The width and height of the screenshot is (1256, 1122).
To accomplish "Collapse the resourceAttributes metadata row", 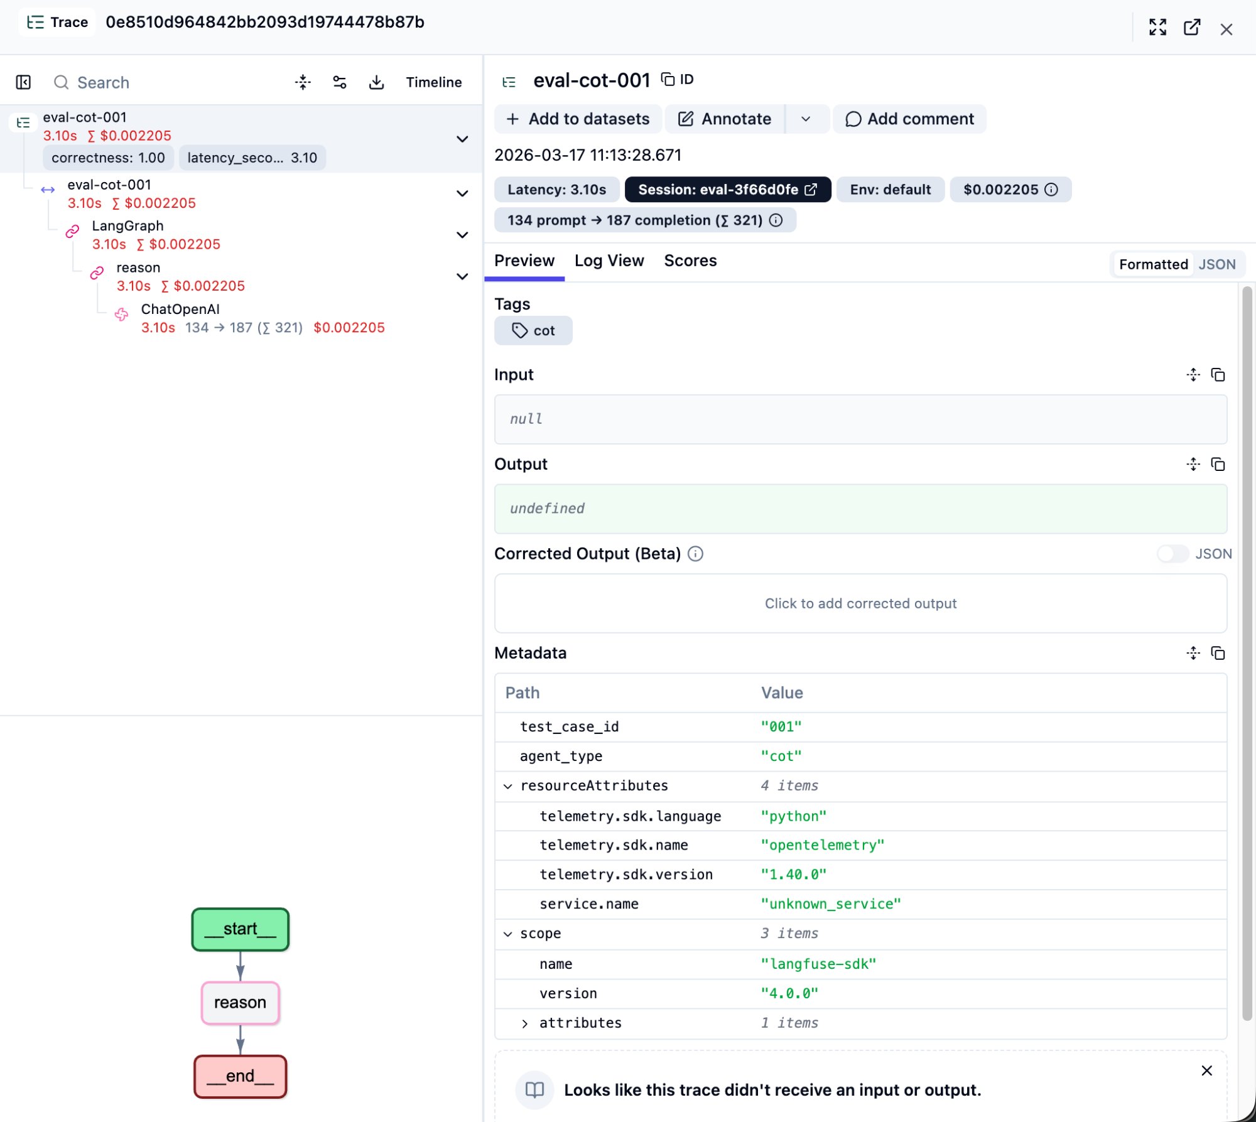I will click(508, 786).
